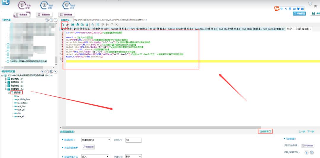Click the hand tool icon in editor toolbar

[x=92, y=24]
